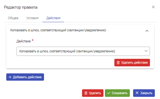The width and height of the screenshot is (160, 99).
Task: Click the blue Закрыть button
Action: (144, 93)
